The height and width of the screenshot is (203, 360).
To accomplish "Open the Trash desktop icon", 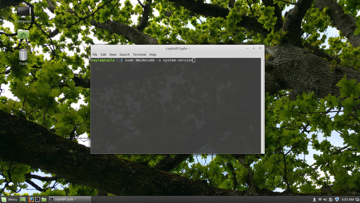I will (23, 57).
